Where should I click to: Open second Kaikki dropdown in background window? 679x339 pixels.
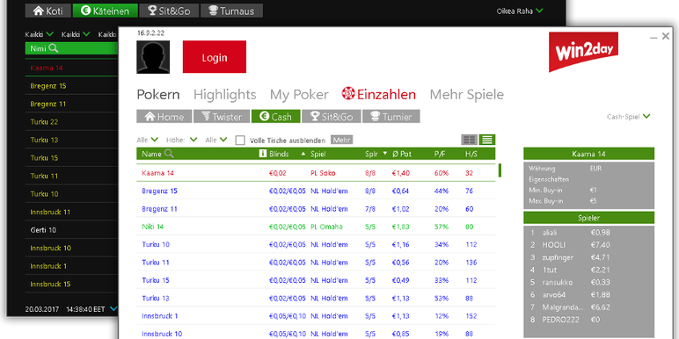click(x=76, y=34)
